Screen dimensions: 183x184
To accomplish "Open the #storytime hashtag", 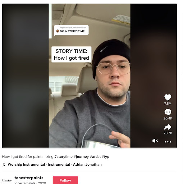I will pos(64,157).
